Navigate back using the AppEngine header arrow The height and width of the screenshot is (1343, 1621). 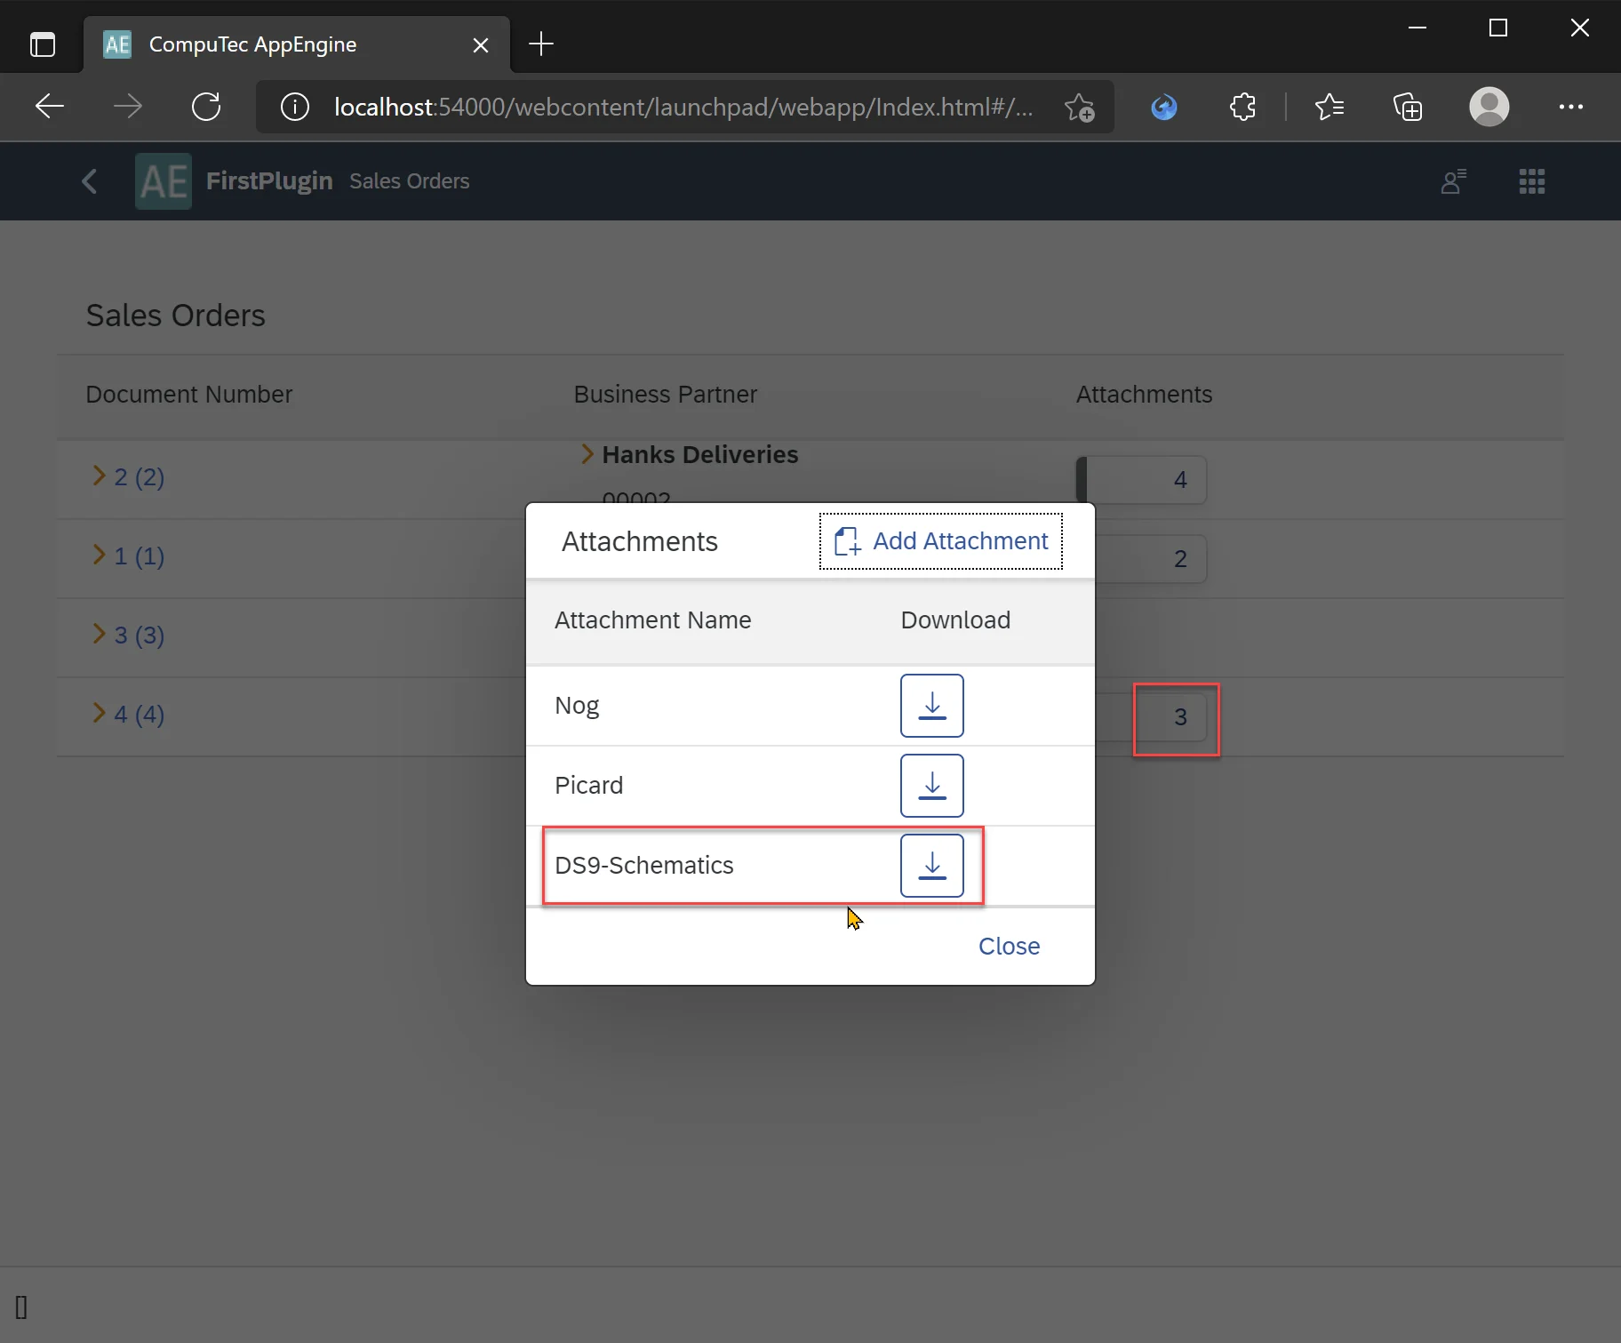tap(90, 181)
